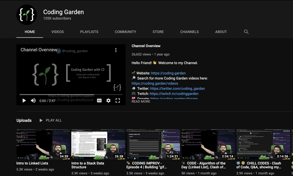Toggle closed captions on the player
The height and width of the screenshot is (176, 293).
click(99, 101)
